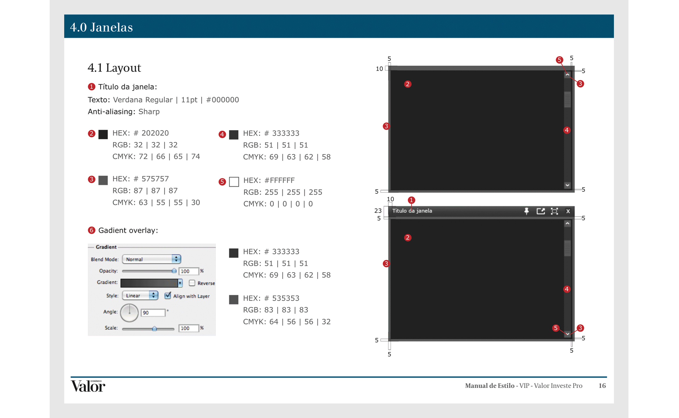Click 'RGB: 255 | 255 | 255' text
The width and height of the screenshot is (679, 418).
283,192
